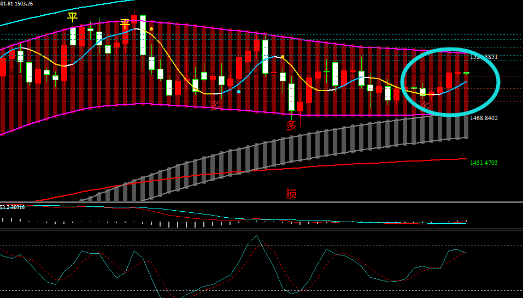The width and height of the screenshot is (523, 298).
Task: Select the second yellow 平 marker near red candle
Action: coord(125,24)
